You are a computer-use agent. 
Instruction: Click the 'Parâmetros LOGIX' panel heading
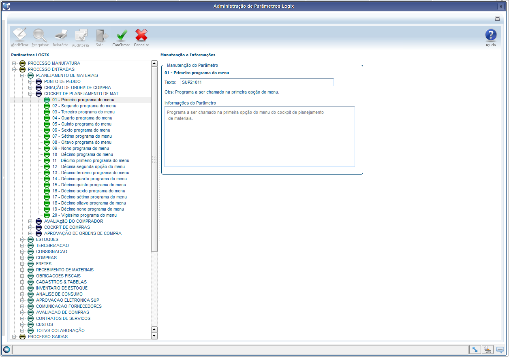pos(30,55)
